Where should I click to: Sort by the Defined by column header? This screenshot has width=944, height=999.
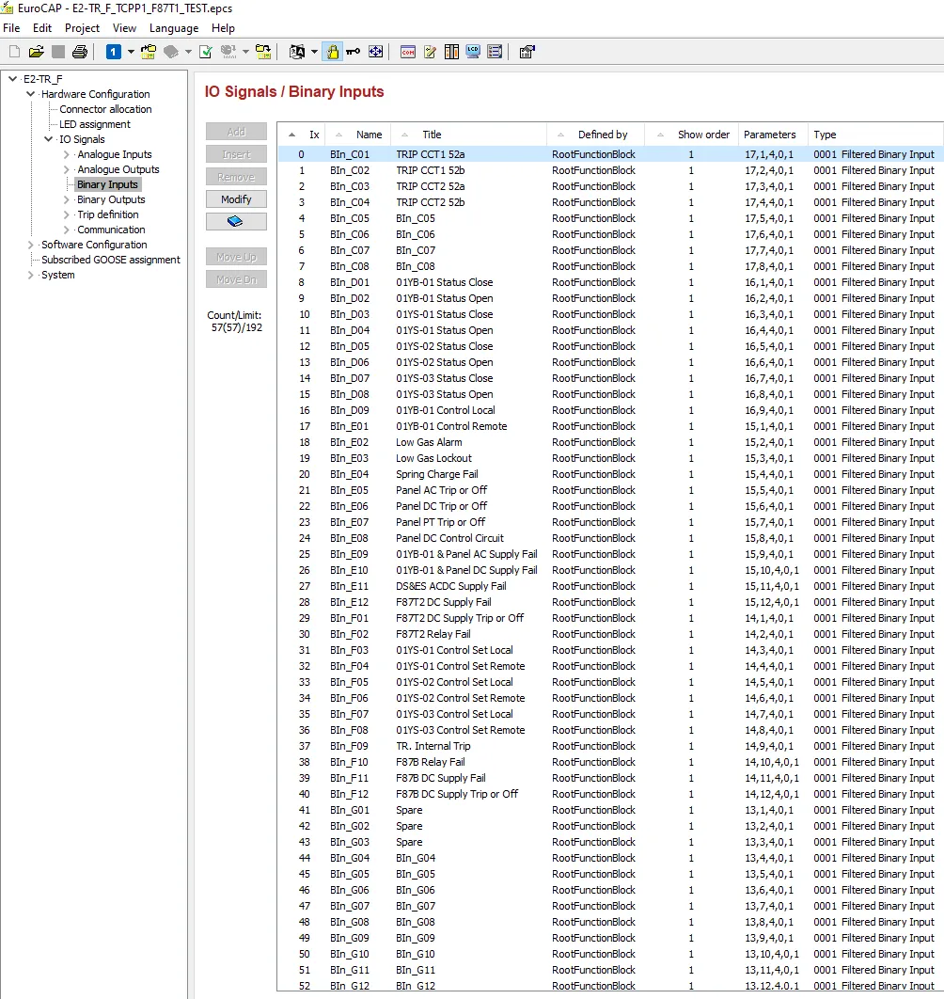pos(595,135)
